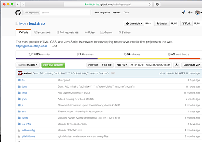Click the .editorconfig file icon

pos(19,130)
